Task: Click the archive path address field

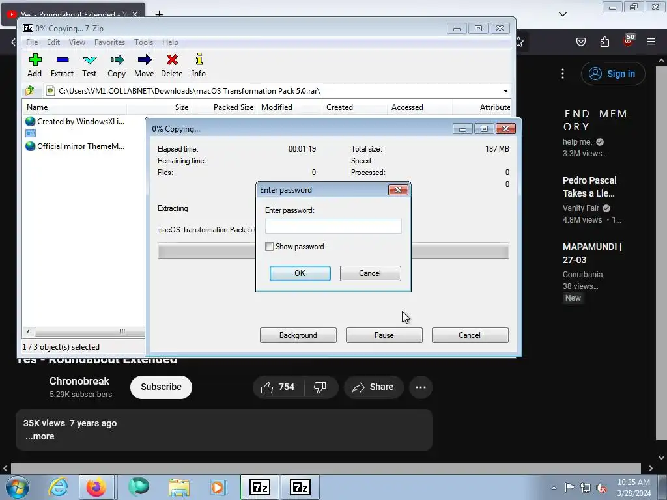Action: pyautogui.click(x=272, y=91)
